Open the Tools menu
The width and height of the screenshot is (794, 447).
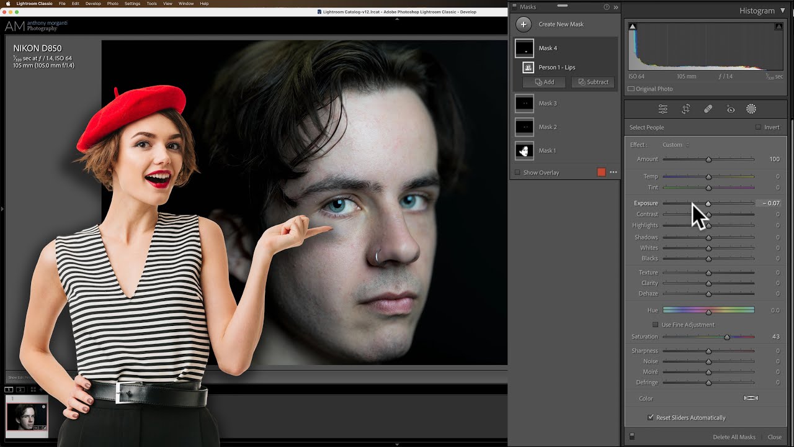click(x=151, y=4)
